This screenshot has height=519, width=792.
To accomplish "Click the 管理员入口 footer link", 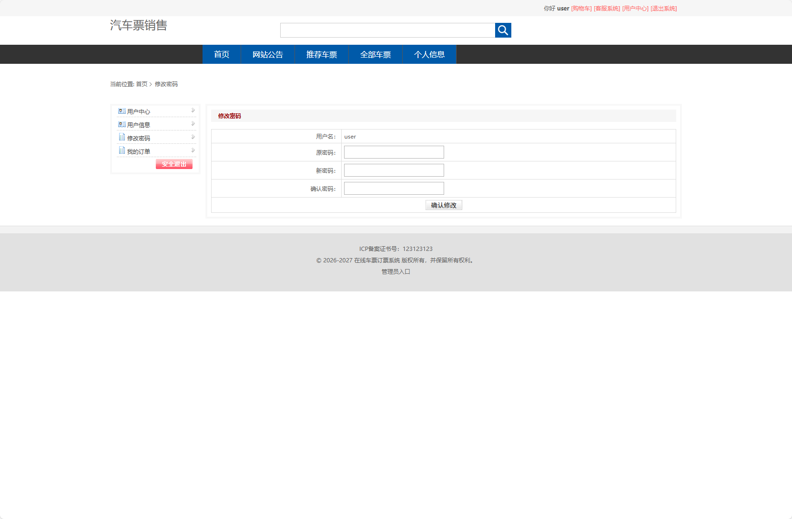I will [396, 272].
